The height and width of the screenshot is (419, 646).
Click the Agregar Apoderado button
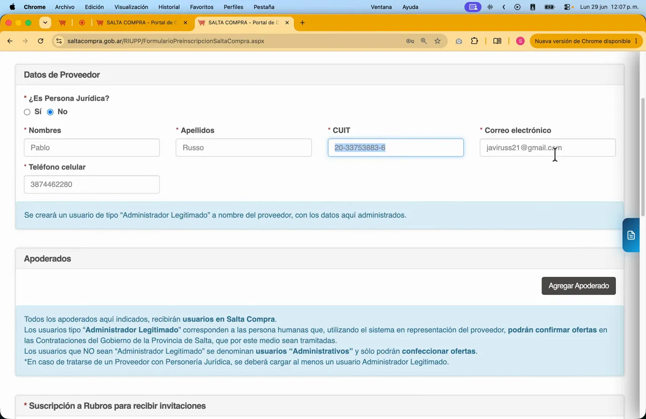click(578, 286)
